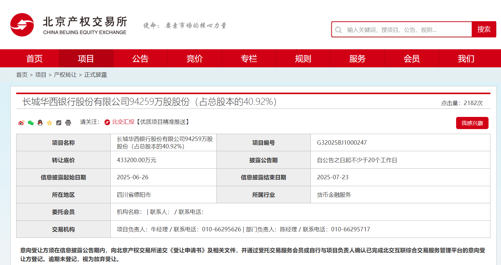Open the 专栏 nav menu
The image size is (501, 265).
click(249, 58)
